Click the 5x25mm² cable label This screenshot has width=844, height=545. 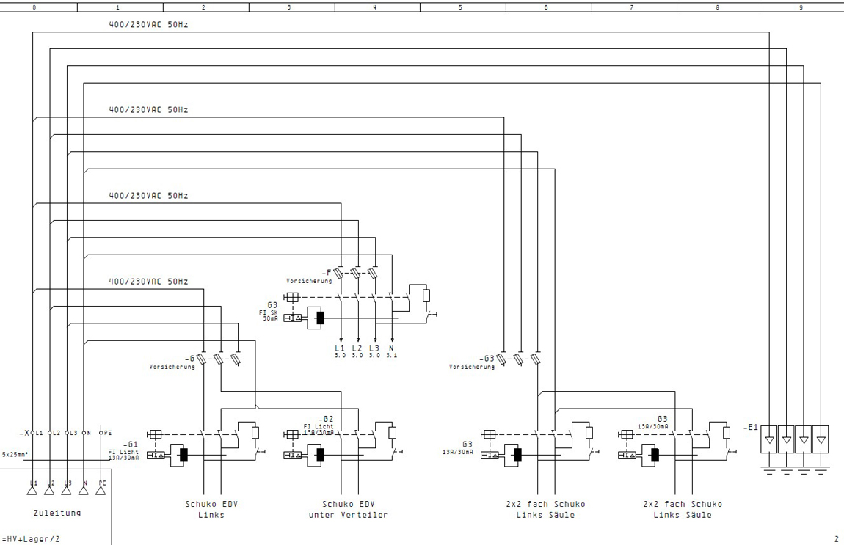tap(14, 454)
